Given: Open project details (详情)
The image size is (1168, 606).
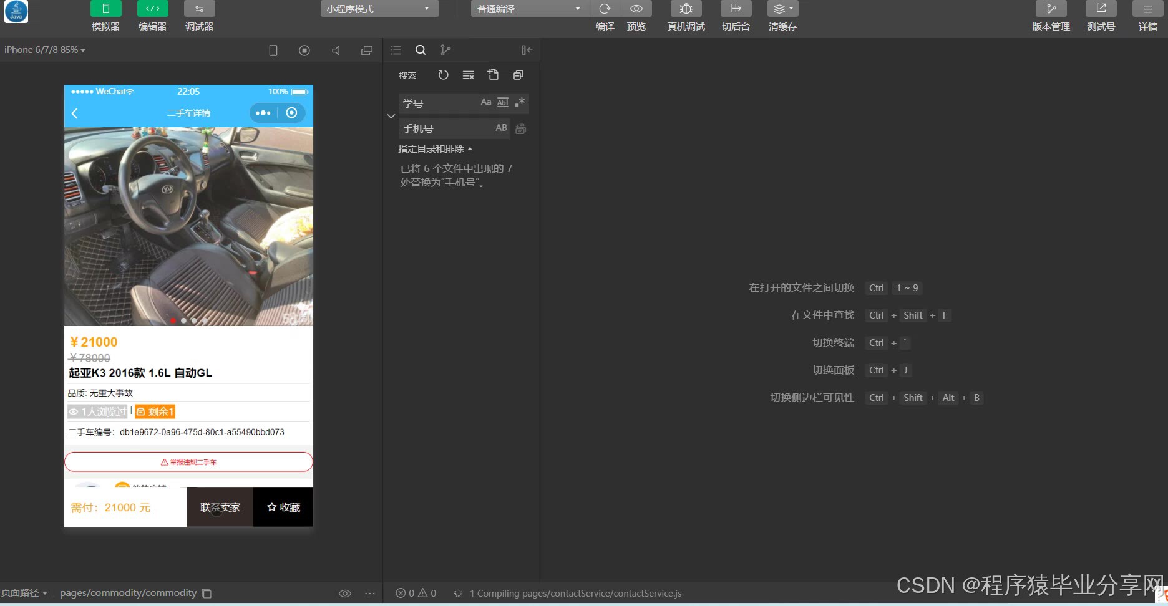Looking at the screenshot, I should coord(1147,9).
